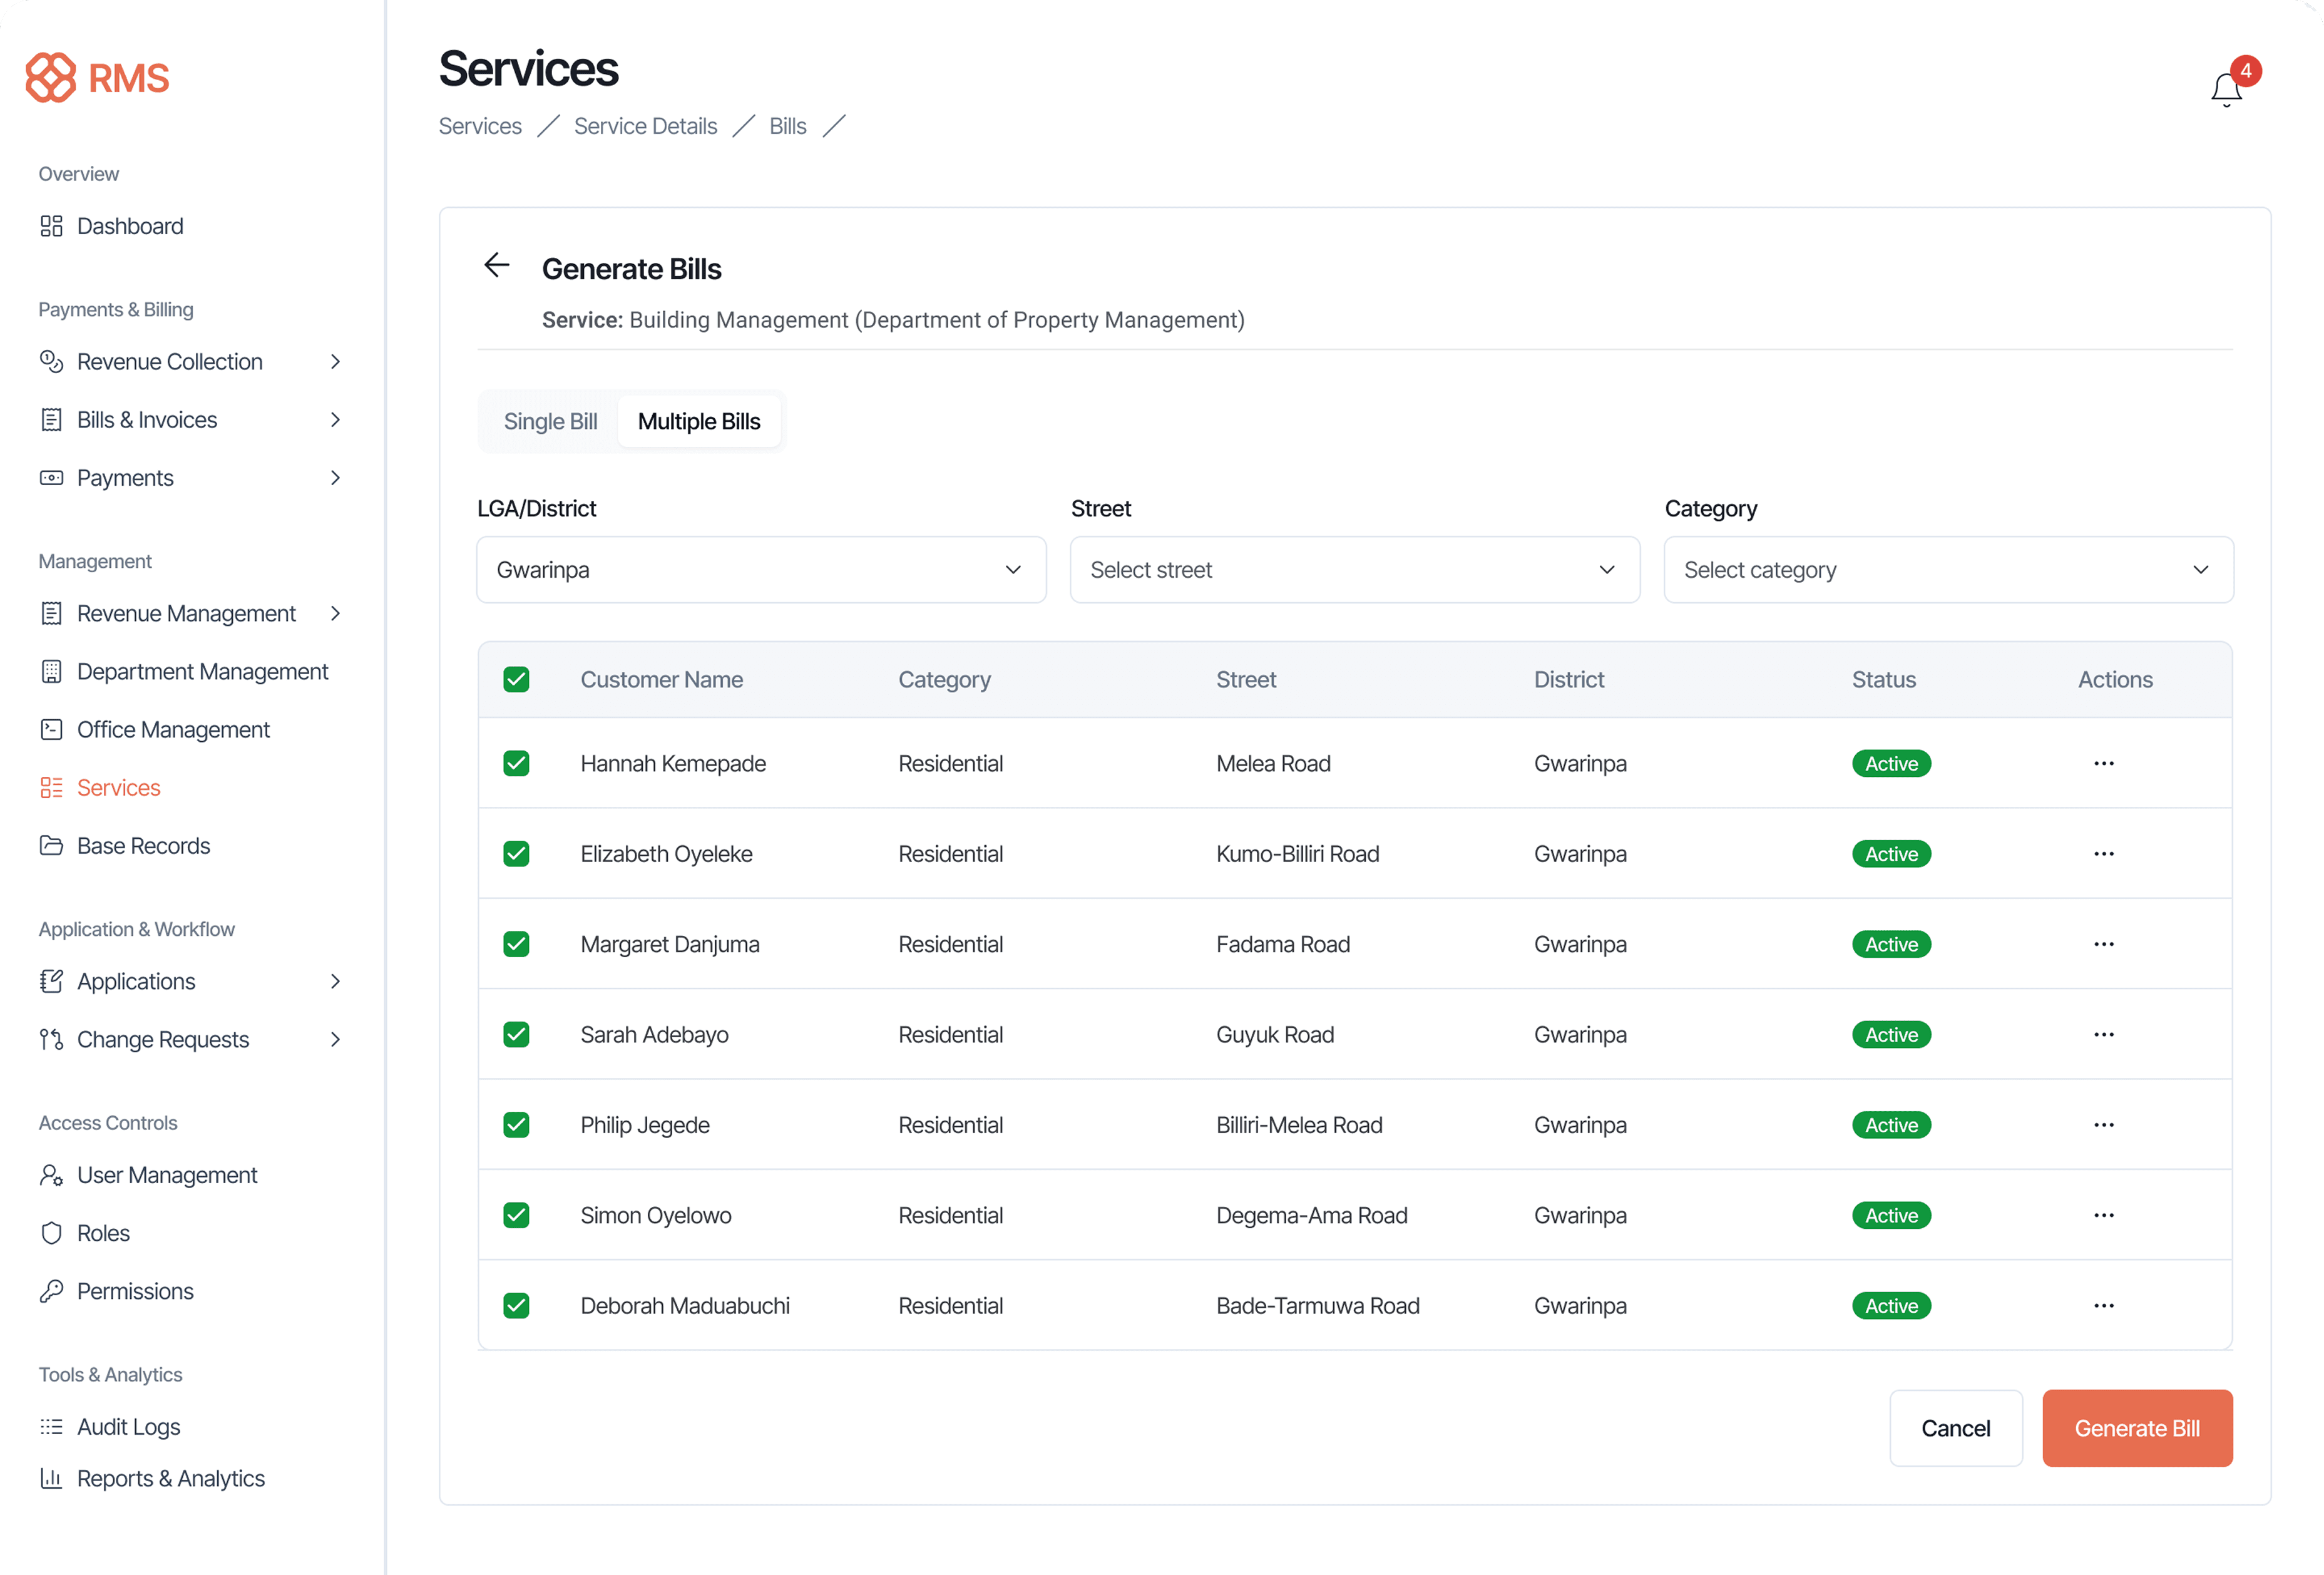Open the Select street dropdown
The width and height of the screenshot is (2324, 1575).
point(1355,570)
